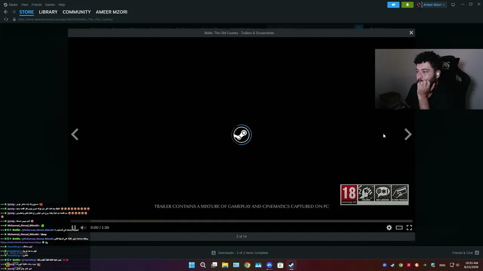483x271 pixels.
Task: Open the clock and date flyout
Action: (471, 265)
